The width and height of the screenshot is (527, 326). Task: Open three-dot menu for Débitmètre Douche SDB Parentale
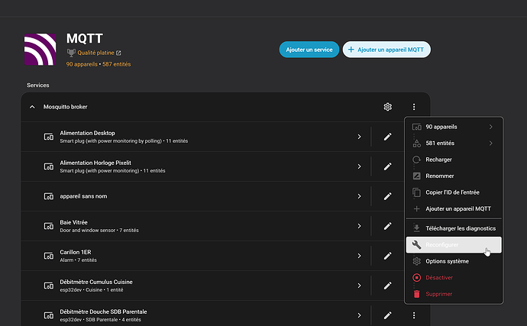(414, 315)
